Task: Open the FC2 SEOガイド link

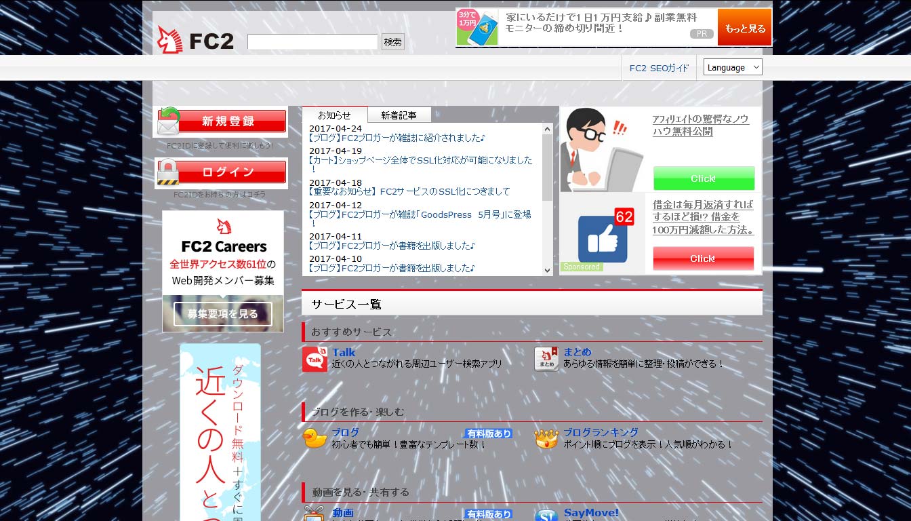Action: tap(659, 68)
